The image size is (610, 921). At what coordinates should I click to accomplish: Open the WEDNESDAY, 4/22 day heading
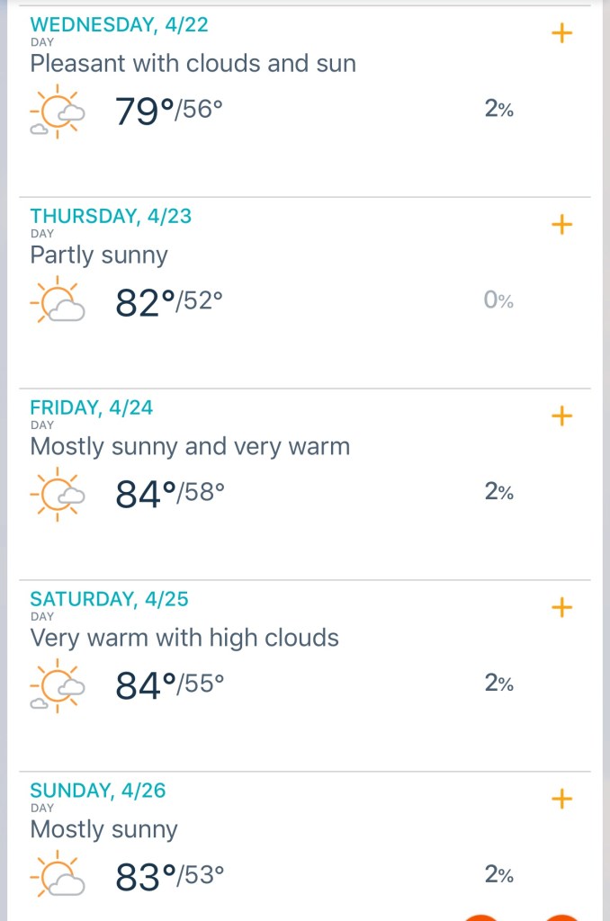[119, 25]
